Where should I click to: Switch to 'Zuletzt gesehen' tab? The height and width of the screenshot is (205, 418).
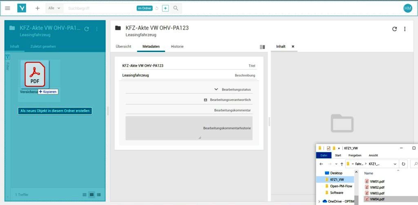tap(43, 47)
